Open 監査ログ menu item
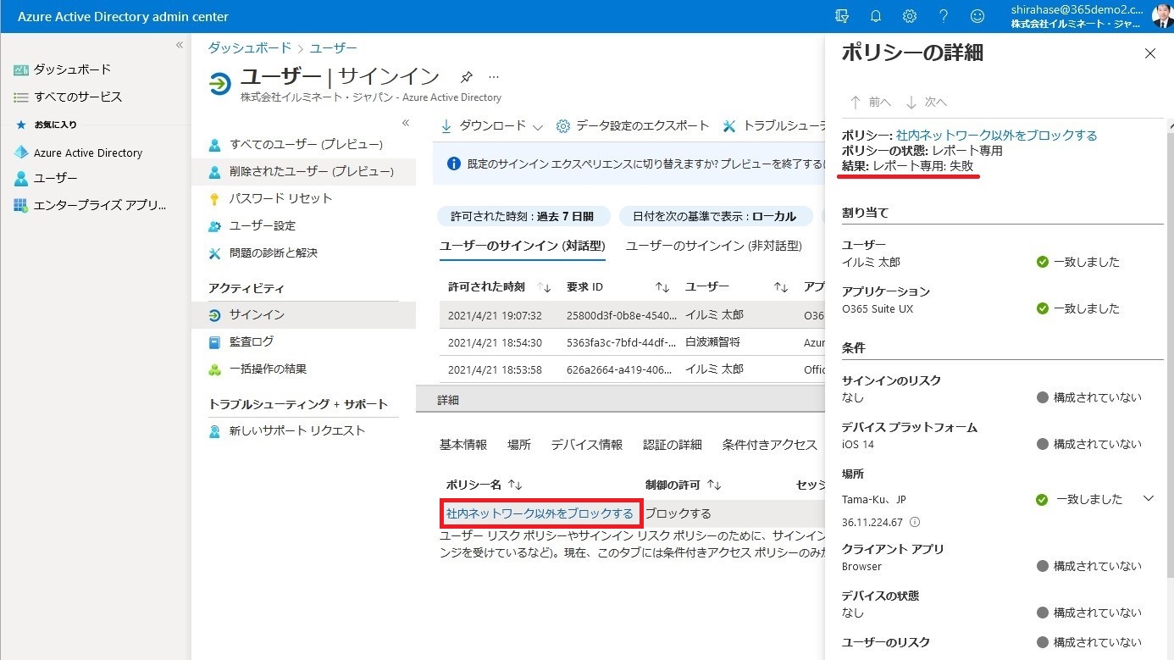The height and width of the screenshot is (660, 1174). coord(252,341)
